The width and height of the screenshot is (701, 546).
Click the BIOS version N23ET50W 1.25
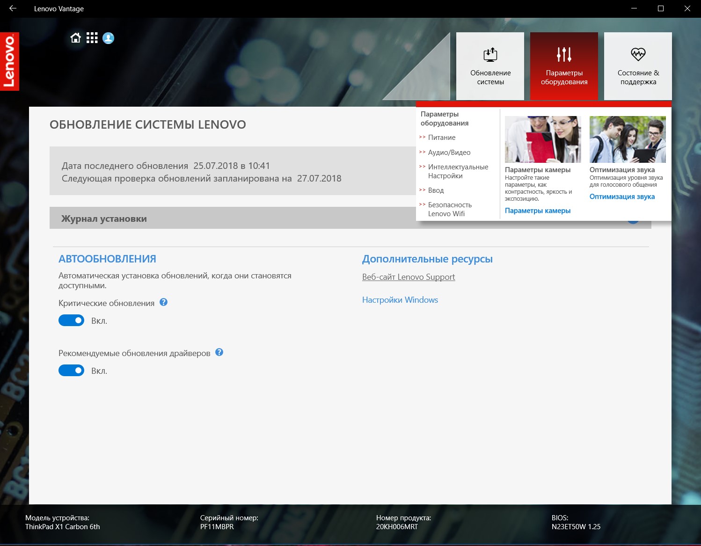[x=576, y=527]
